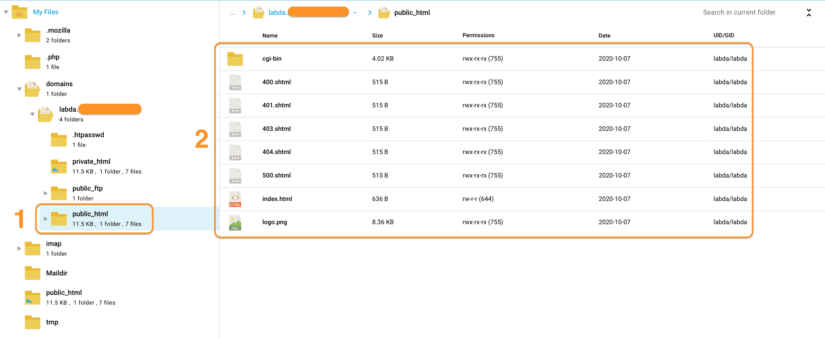
Task: Expand the public_ftp folder node
Action: coord(45,193)
